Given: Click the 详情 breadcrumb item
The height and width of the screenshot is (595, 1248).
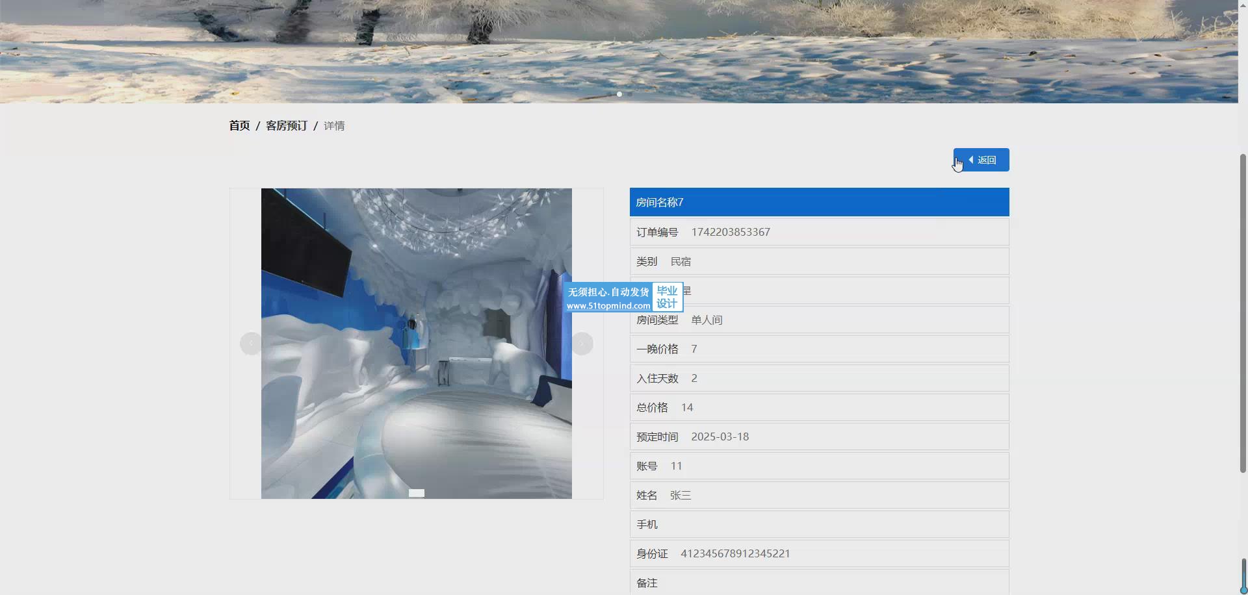Looking at the screenshot, I should 334,125.
